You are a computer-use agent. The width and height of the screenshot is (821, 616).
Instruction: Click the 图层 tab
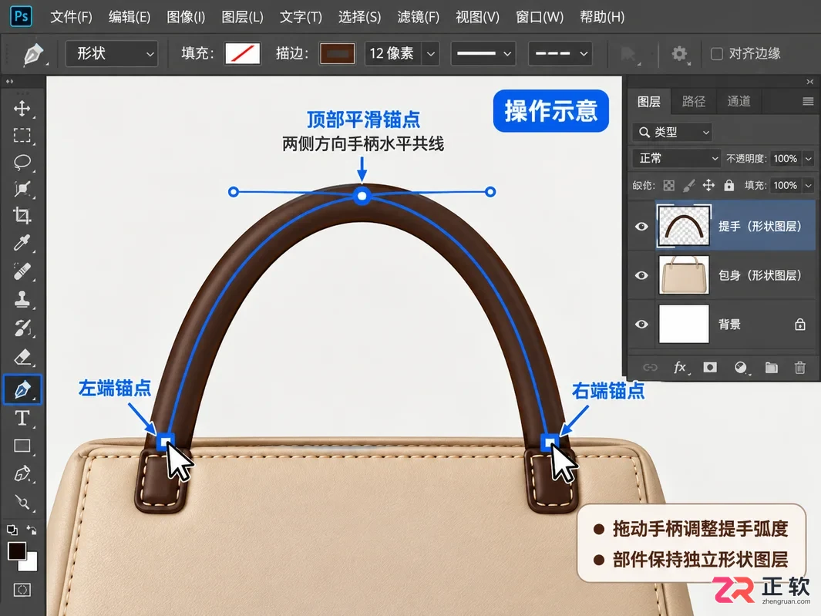(x=649, y=101)
